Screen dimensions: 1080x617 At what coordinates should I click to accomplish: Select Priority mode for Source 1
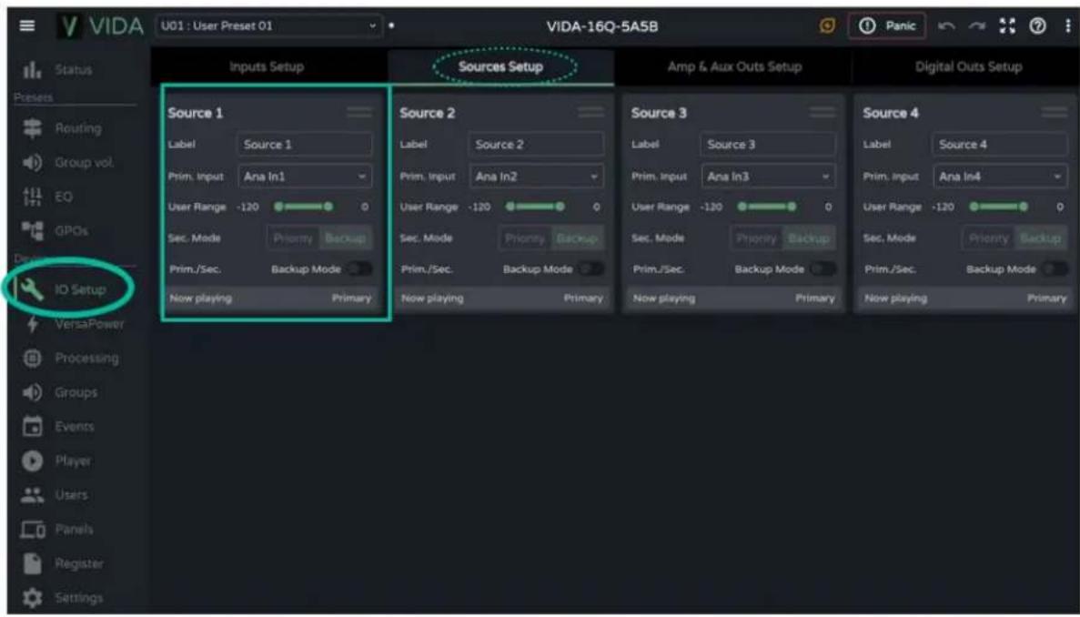[293, 238]
